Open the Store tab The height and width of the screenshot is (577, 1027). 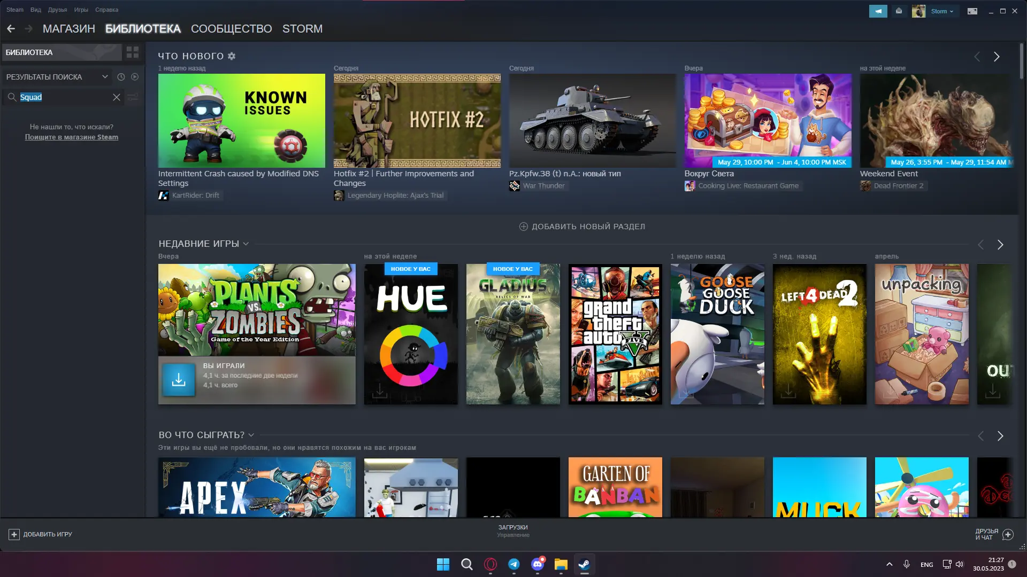coord(68,29)
